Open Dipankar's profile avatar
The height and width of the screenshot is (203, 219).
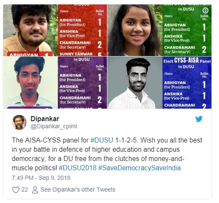(x=19, y=122)
